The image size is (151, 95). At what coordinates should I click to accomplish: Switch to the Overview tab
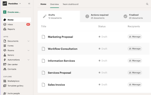pos(55,4)
